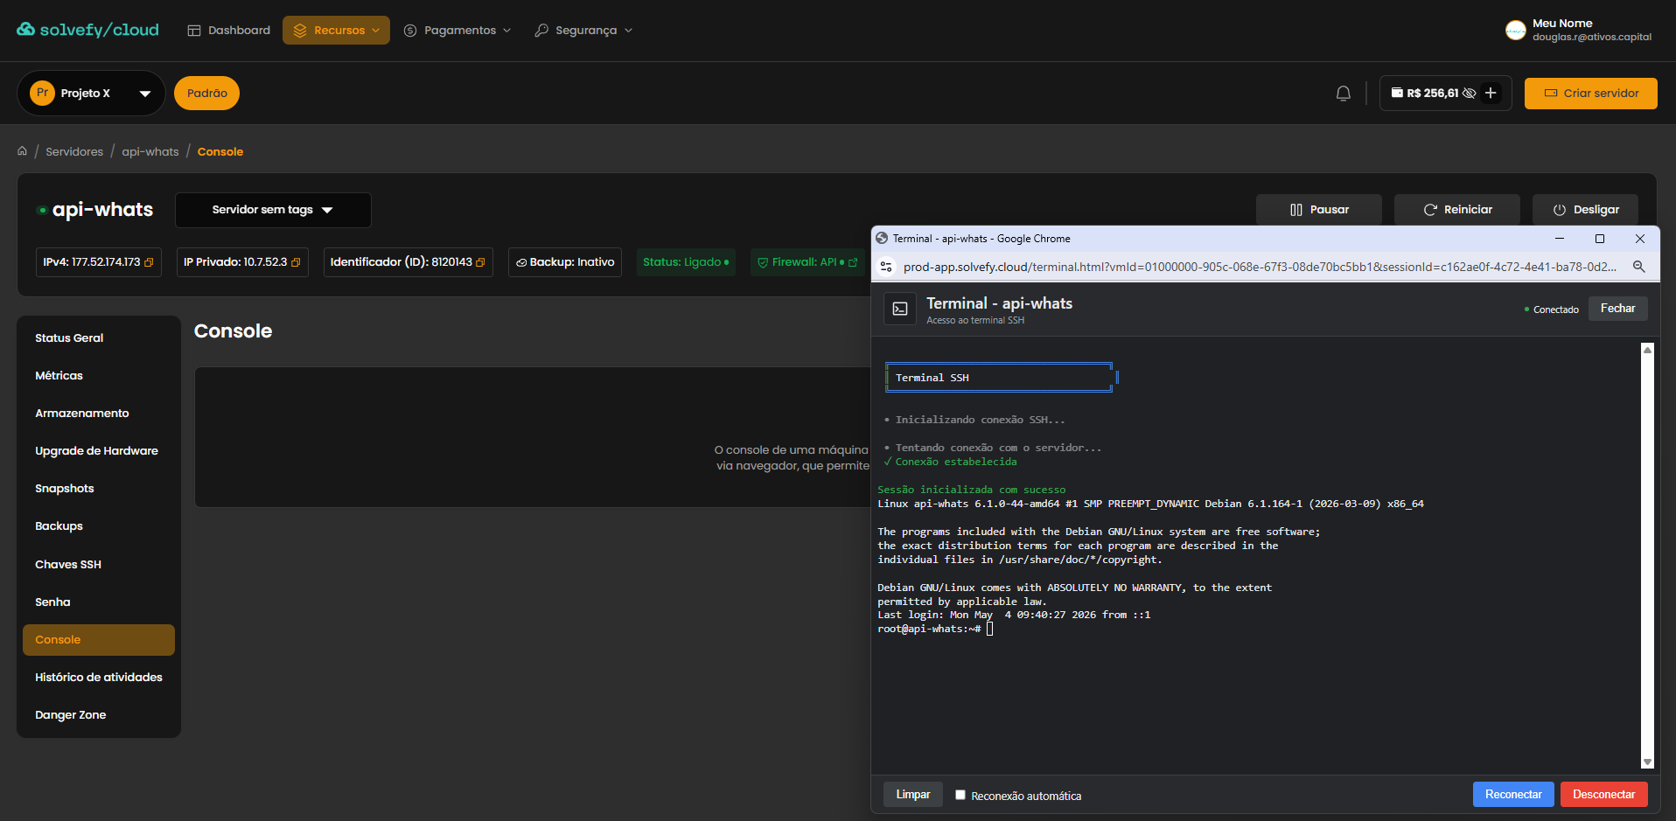
Task: Click the Chrome globe favicon in title bar
Action: tap(882, 239)
